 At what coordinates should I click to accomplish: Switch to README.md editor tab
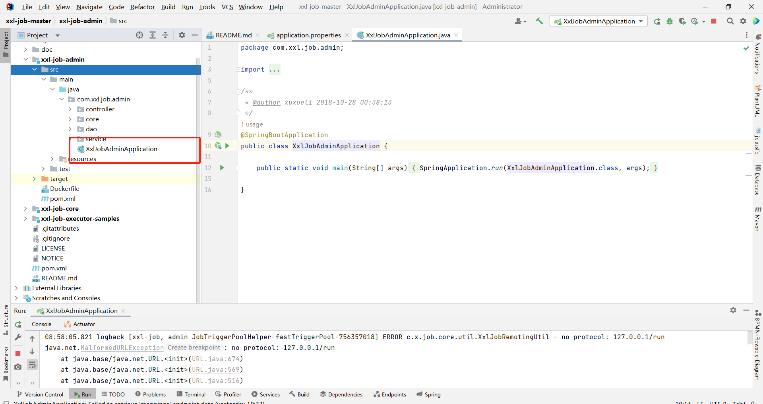233,35
